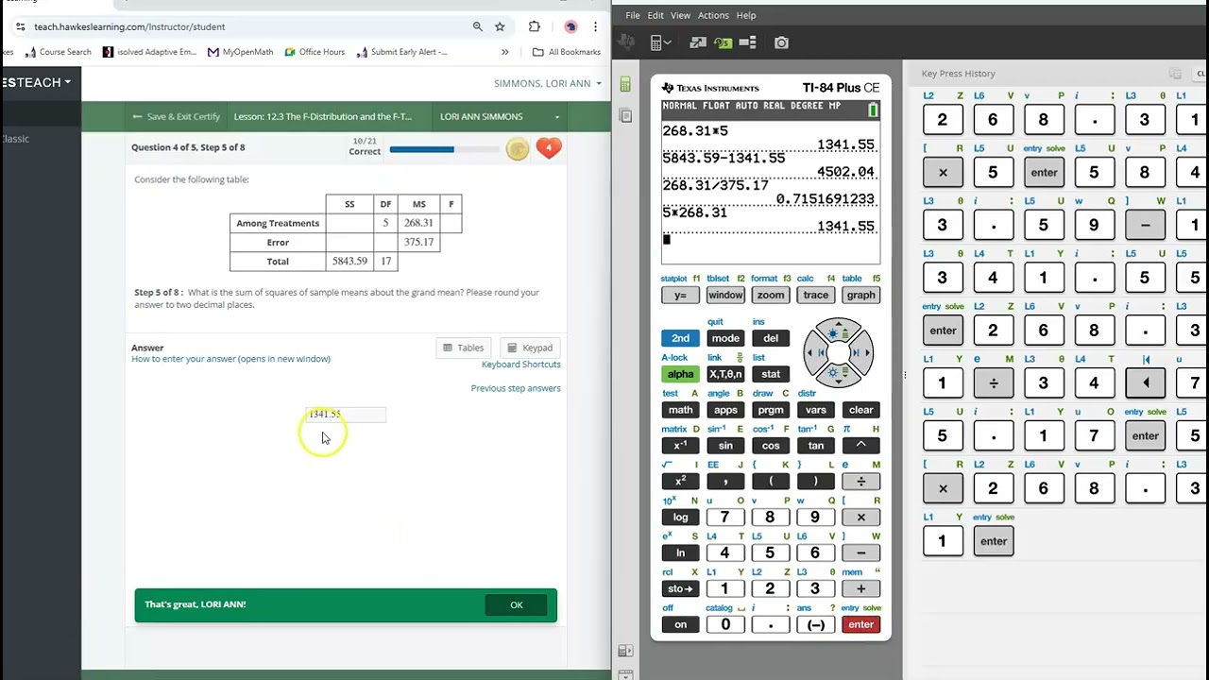Click the calculator's right arrow key
Viewport: 1209px width, 680px height.
pyautogui.click(x=860, y=353)
